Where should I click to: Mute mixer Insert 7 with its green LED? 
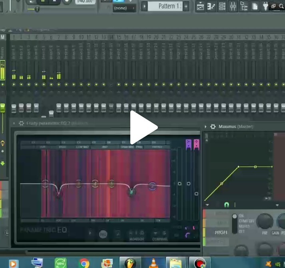[59, 84]
